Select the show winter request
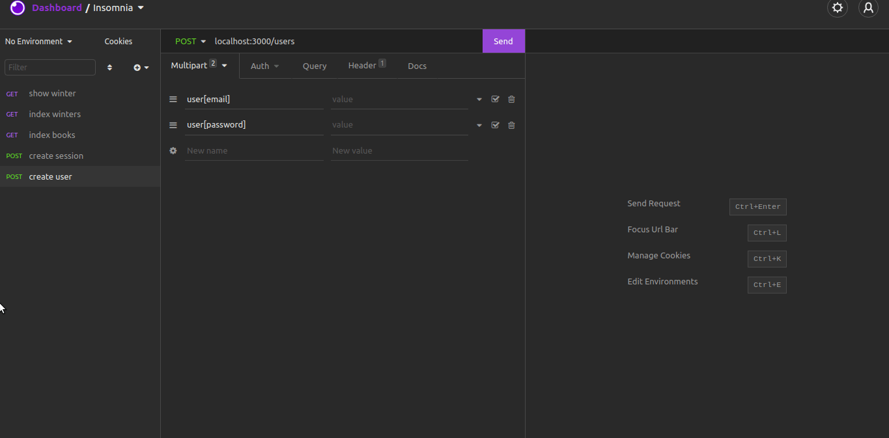889x438 pixels. pos(80,94)
